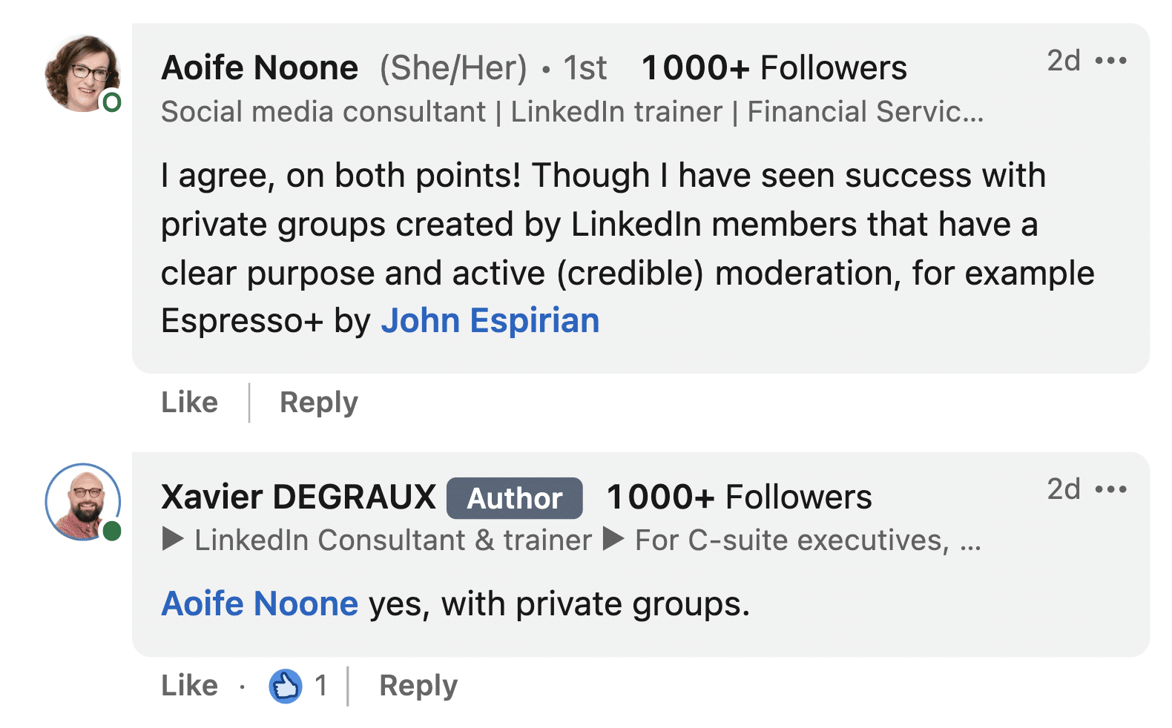Image resolution: width=1172 pixels, height=728 pixels.
Task: Click the Author badge next to Xavier
Action: [515, 498]
